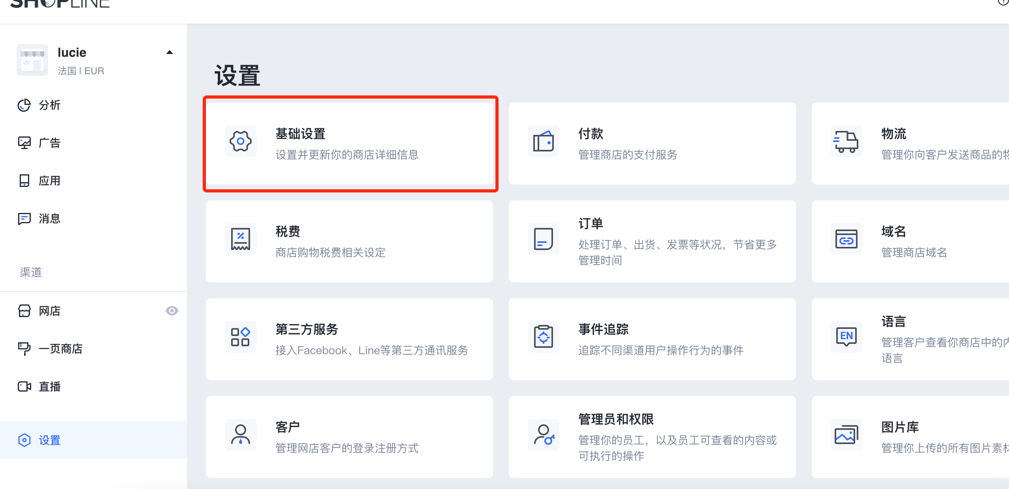Click the EN language icon

point(846,337)
